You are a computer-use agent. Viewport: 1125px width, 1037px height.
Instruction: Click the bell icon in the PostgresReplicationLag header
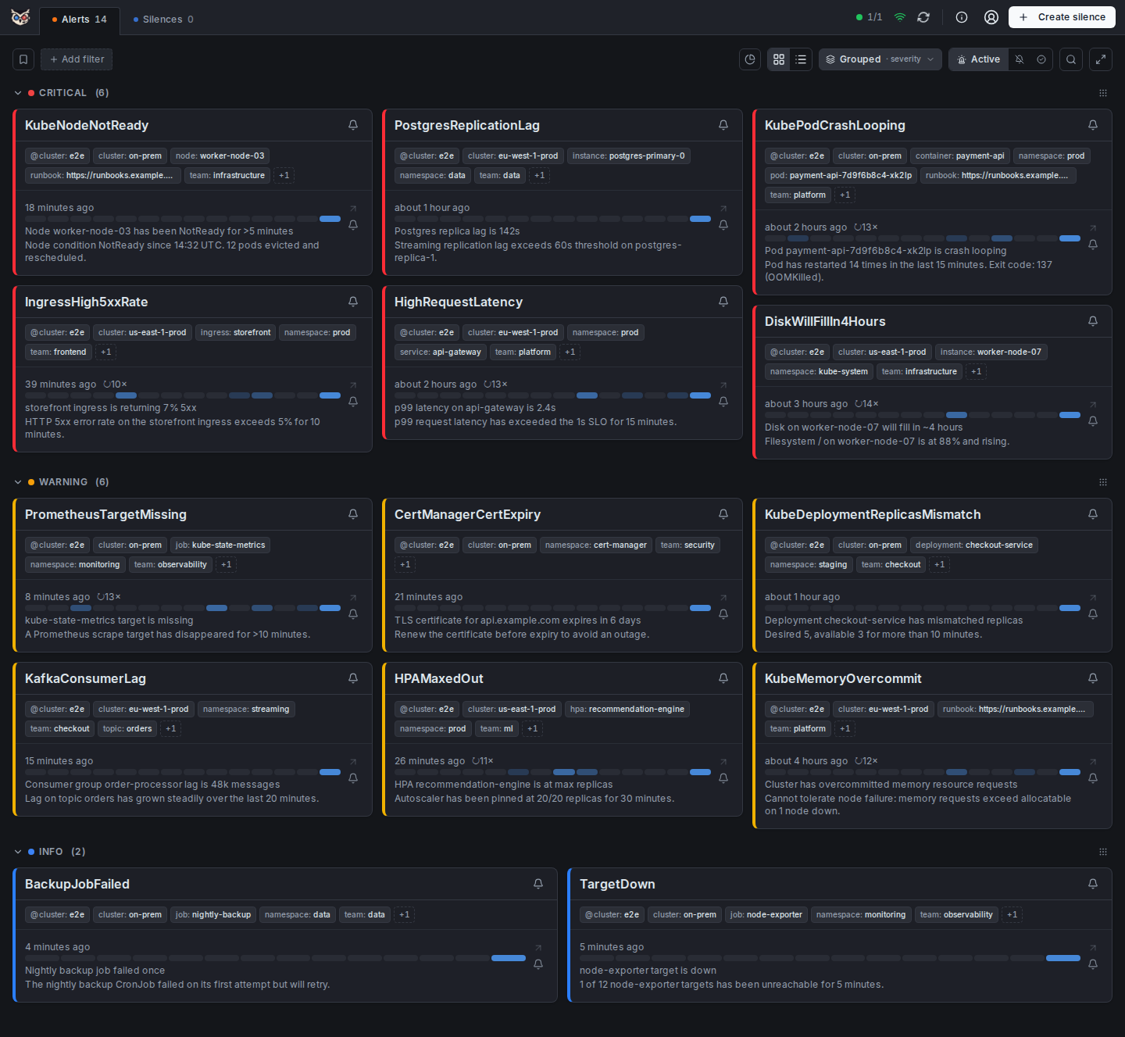[x=723, y=125]
